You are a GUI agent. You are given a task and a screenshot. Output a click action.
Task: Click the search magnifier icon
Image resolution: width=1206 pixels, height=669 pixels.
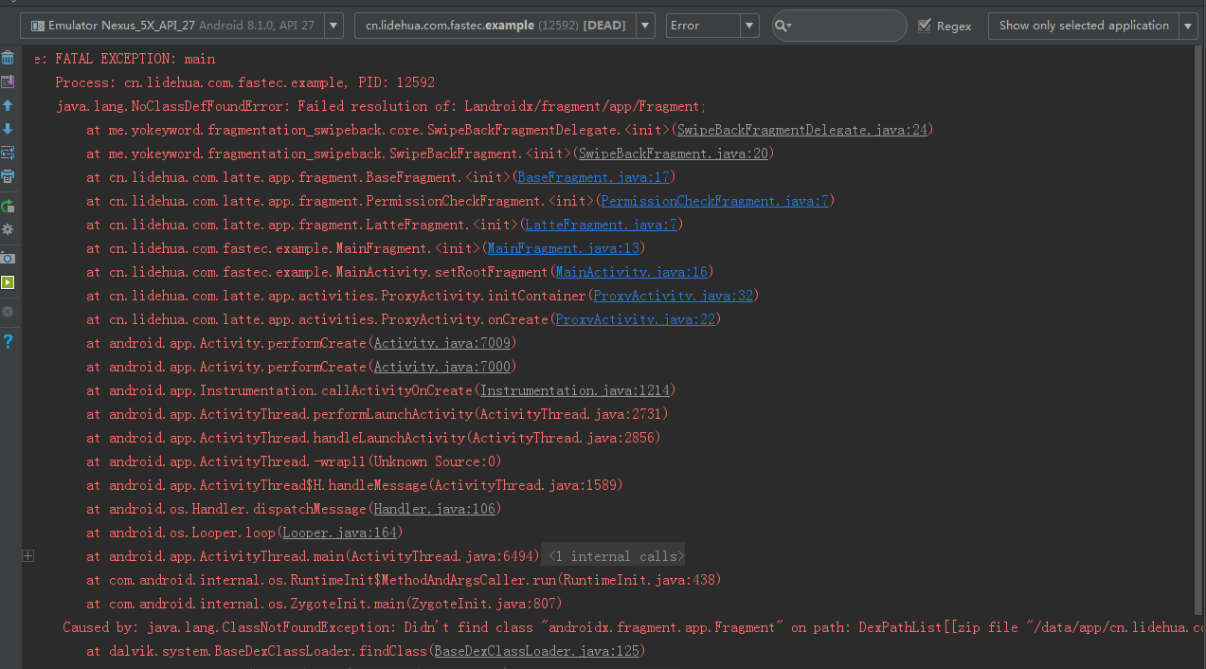tap(783, 26)
